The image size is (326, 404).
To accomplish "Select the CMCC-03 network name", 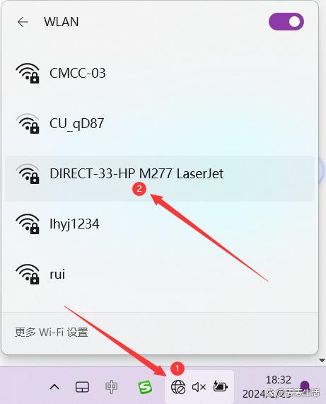I will coord(78,73).
